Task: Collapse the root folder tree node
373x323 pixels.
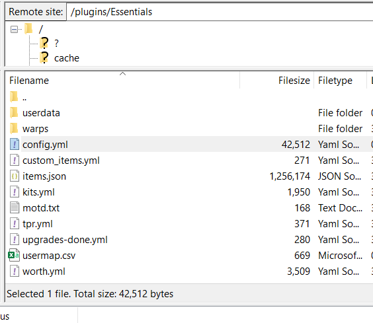Action: click(x=14, y=30)
